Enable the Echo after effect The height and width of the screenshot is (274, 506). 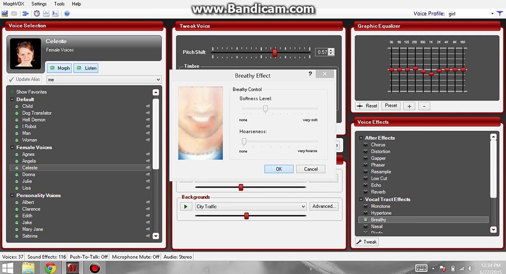(366, 185)
